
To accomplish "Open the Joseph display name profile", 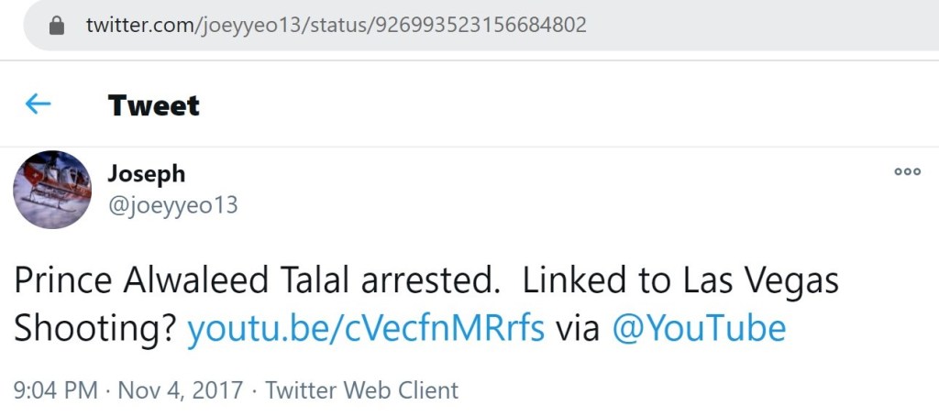I will coord(147,174).
